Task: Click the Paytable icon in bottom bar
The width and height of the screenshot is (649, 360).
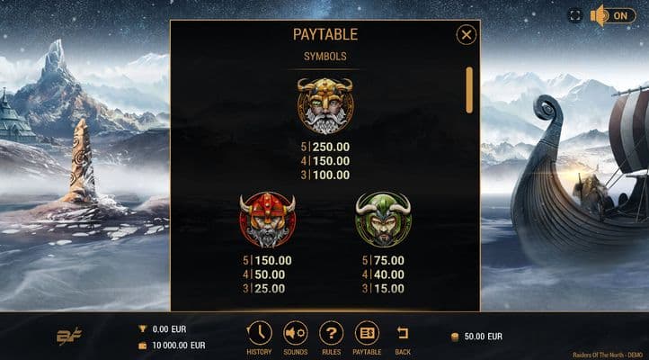Action: coord(367,333)
